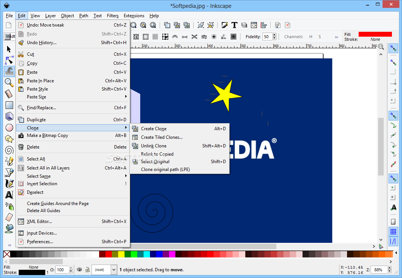
Task: Toggle the Enable snapping button
Action: coord(393,48)
